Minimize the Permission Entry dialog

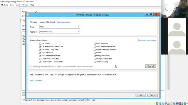pos(147,14)
